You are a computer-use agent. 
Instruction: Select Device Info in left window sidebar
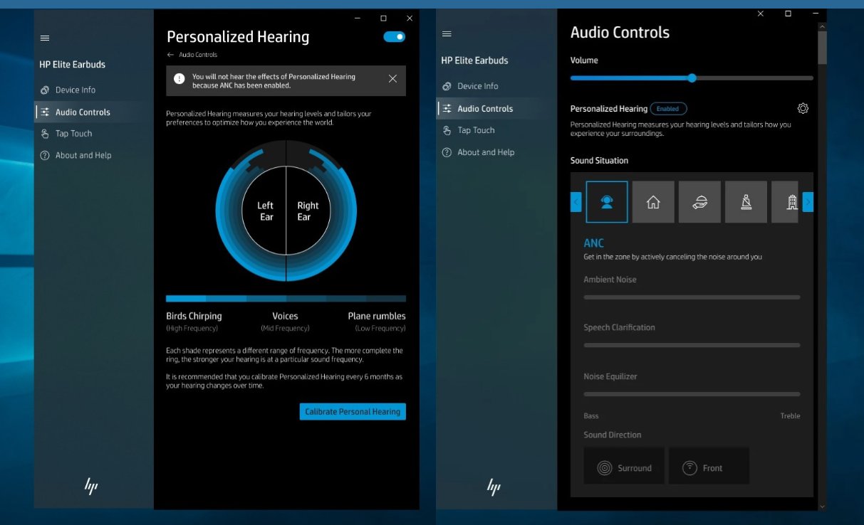click(93, 90)
